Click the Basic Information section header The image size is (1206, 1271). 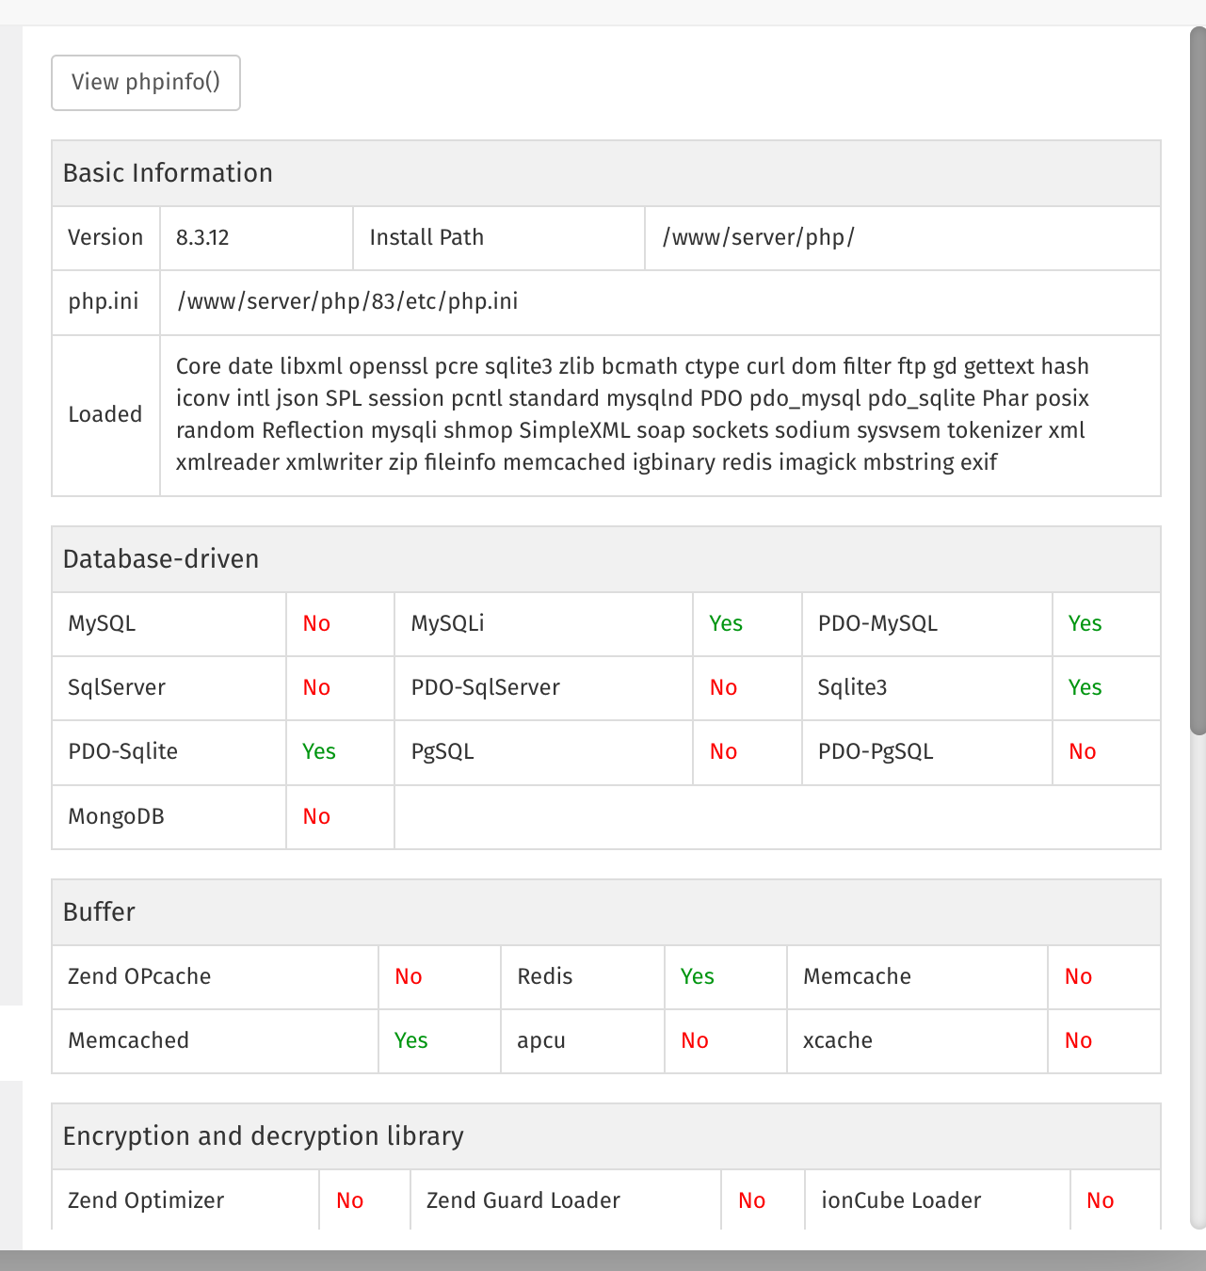[x=168, y=173]
